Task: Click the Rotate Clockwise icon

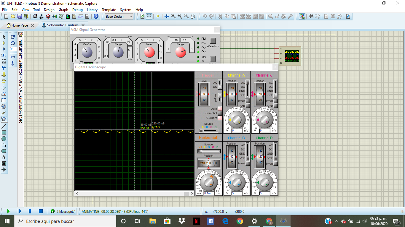Action: point(13,37)
